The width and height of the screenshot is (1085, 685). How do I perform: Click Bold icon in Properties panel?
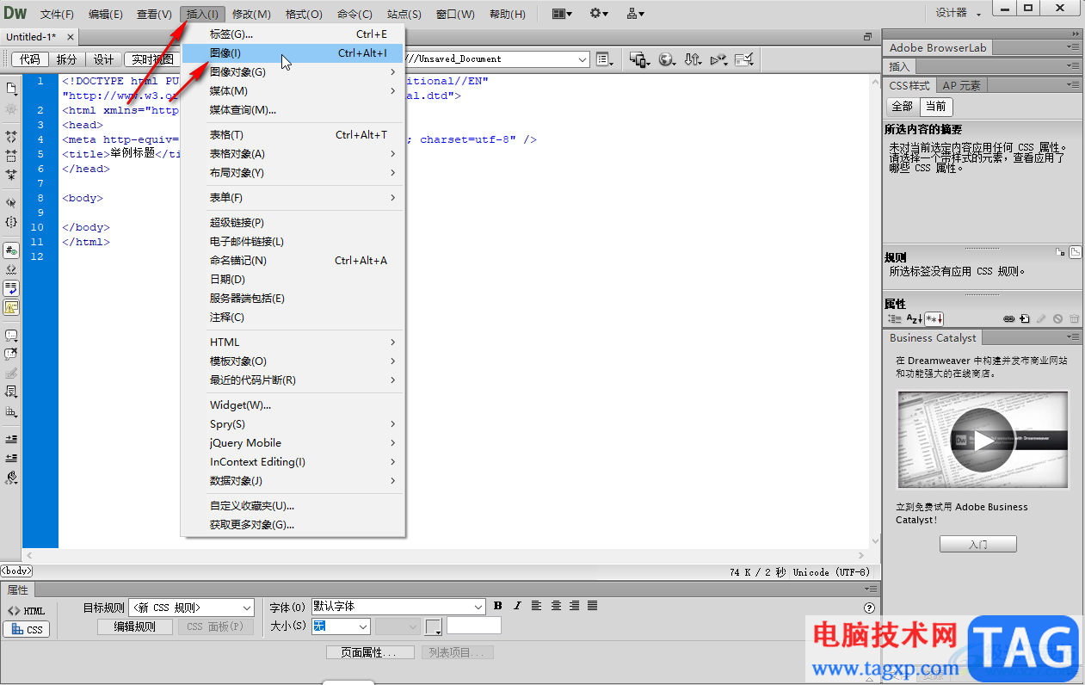click(498, 607)
